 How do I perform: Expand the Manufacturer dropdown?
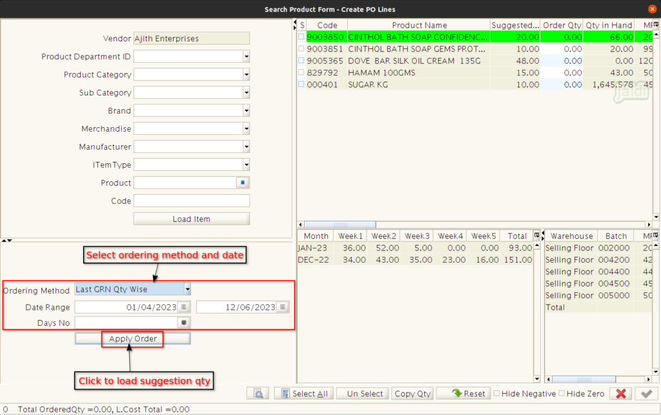click(x=246, y=147)
